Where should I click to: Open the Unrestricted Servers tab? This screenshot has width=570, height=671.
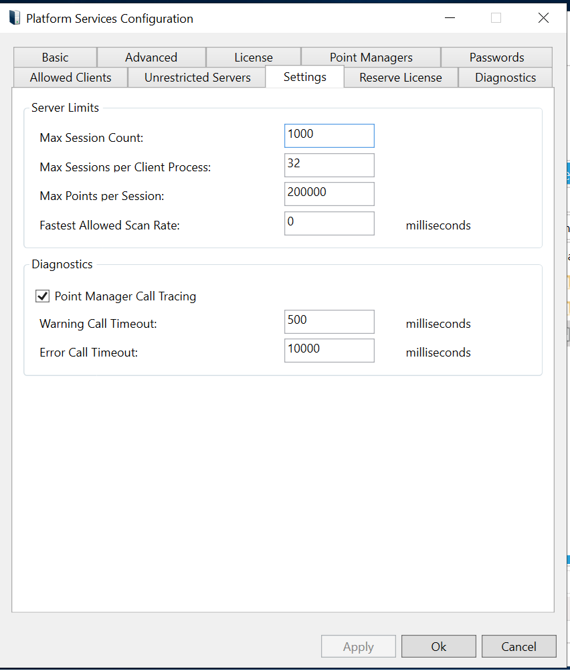tap(197, 78)
